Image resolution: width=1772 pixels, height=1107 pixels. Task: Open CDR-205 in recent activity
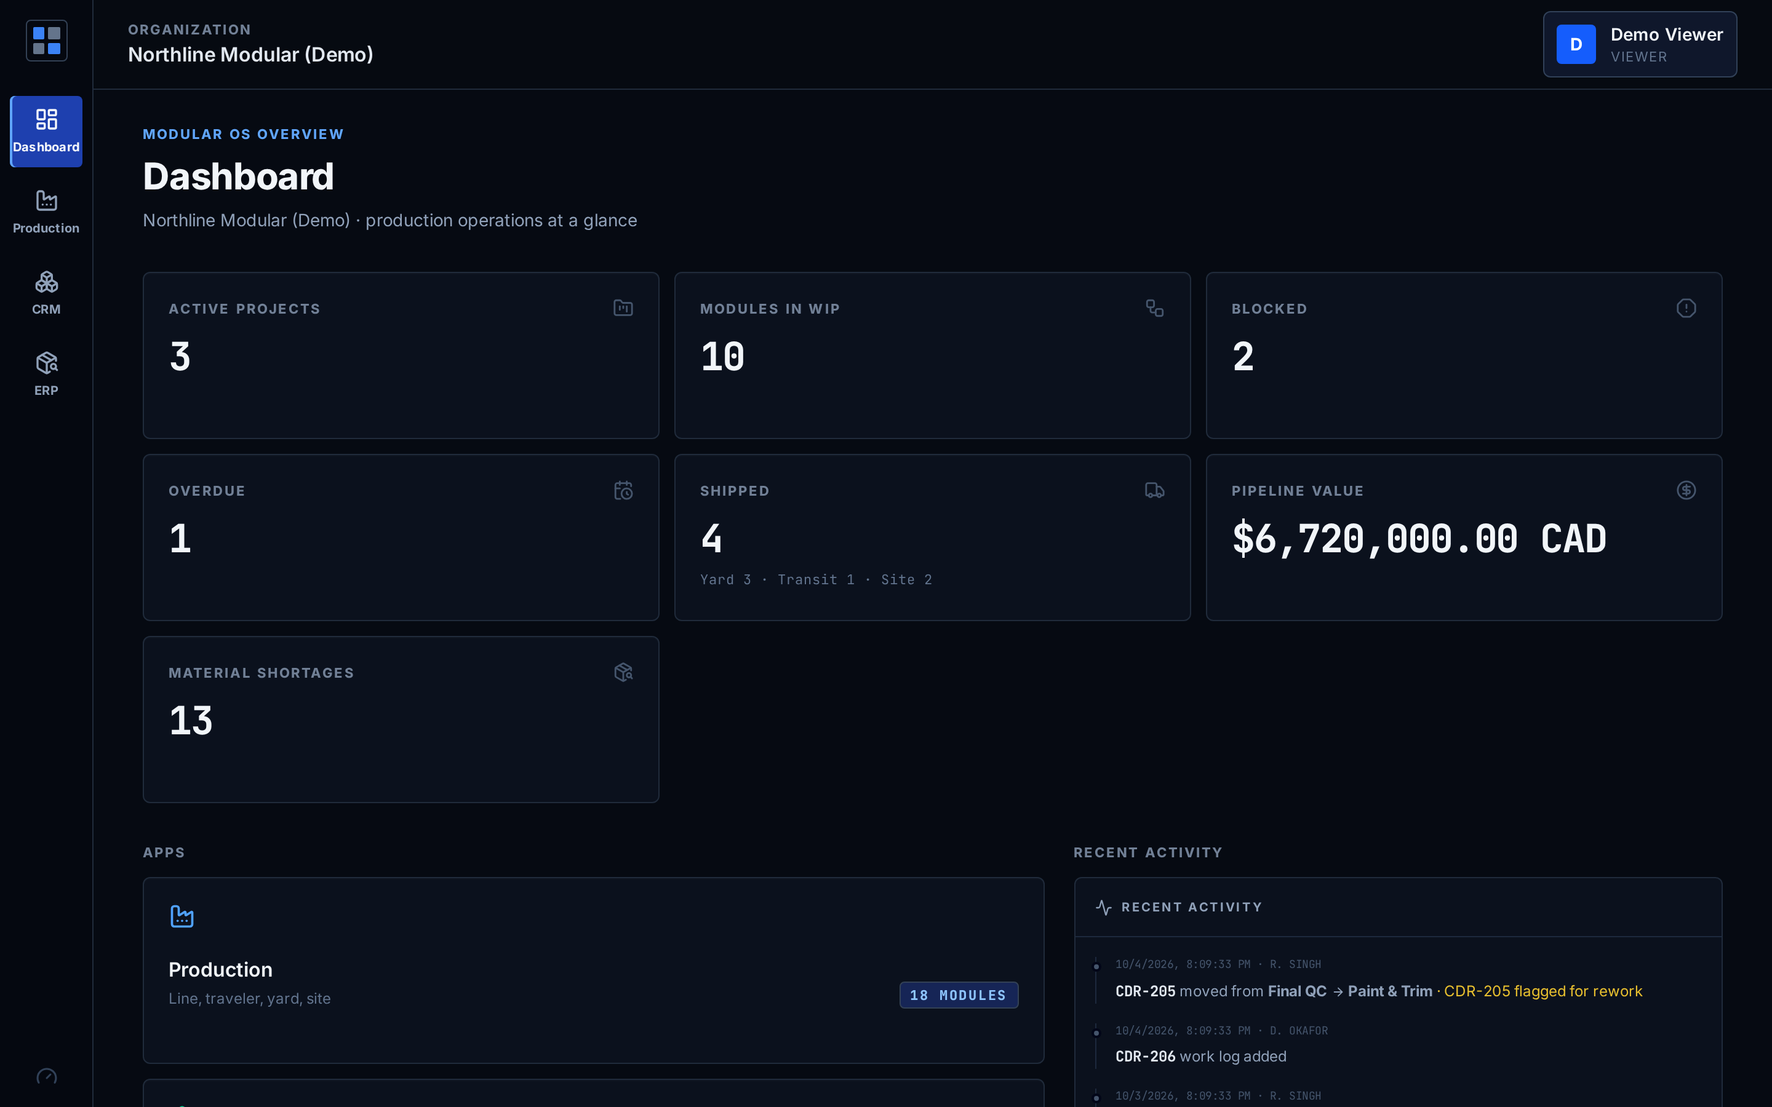(x=1145, y=991)
